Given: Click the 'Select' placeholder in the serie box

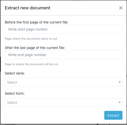Looking at the screenshot, I should (12, 82).
